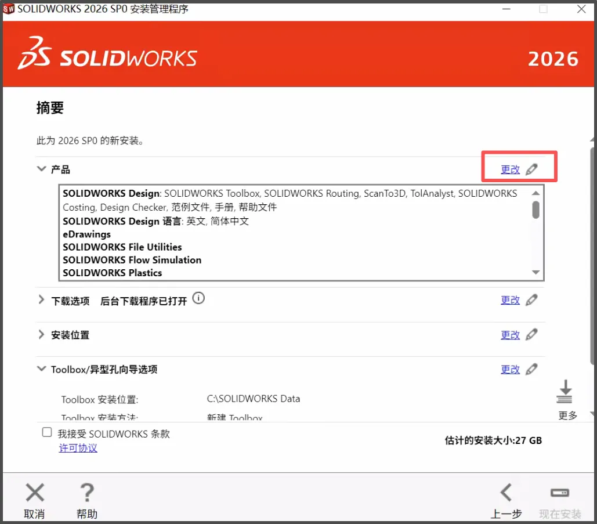
Task: Click the pencil icon next to 产品 更改
Action: click(531, 169)
